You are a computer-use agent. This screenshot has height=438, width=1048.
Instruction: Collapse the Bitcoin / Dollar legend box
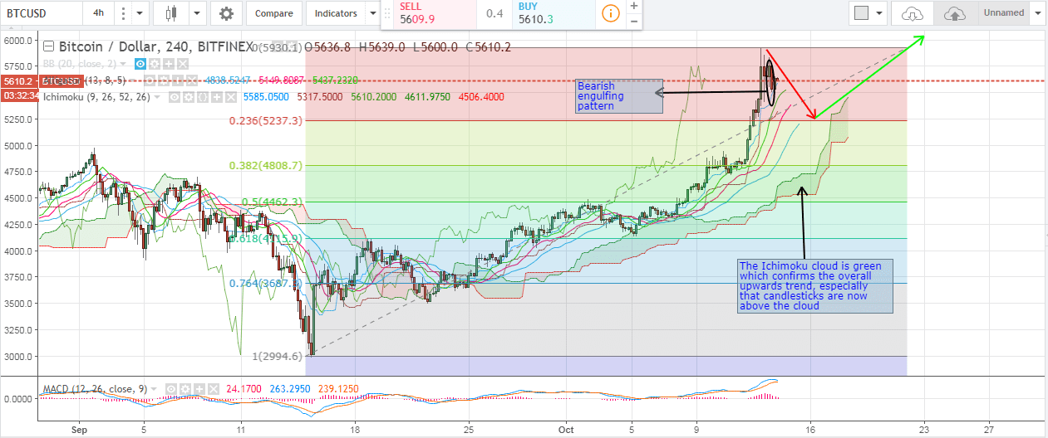pyautogui.click(x=48, y=46)
